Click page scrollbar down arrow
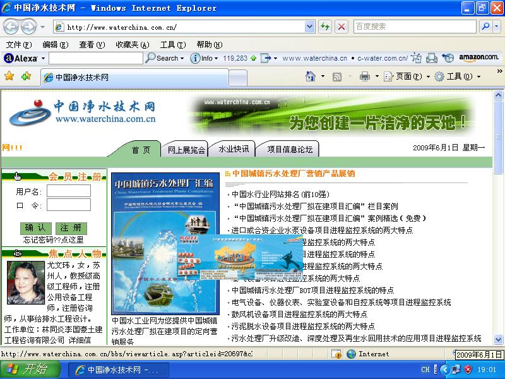The image size is (505, 379). click(498, 339)
